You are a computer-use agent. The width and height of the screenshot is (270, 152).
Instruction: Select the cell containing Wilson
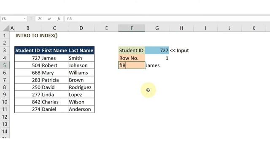[x=81, y=102]
